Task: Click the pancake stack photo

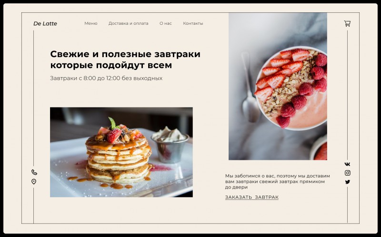Action: coord(121,152)
